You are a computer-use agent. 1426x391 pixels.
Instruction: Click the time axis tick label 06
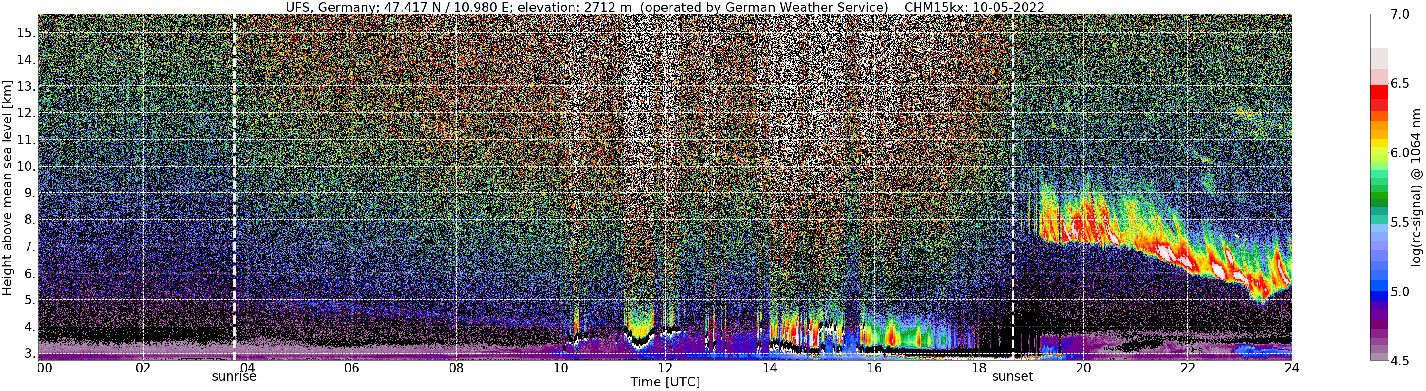pos(352,368)
